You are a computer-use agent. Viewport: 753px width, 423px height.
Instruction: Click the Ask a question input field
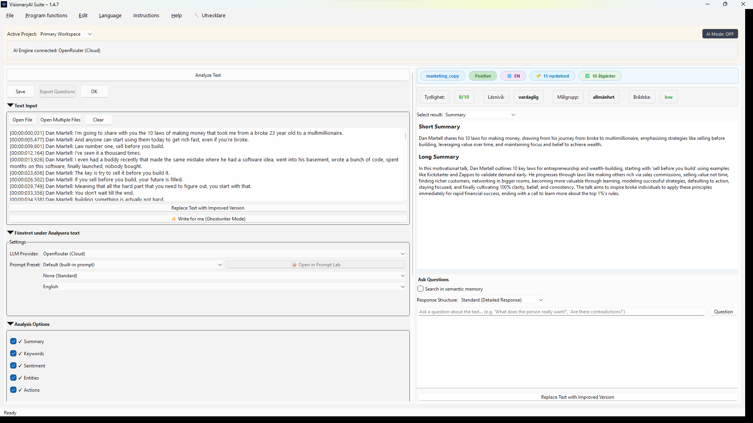tap(561, 312)
